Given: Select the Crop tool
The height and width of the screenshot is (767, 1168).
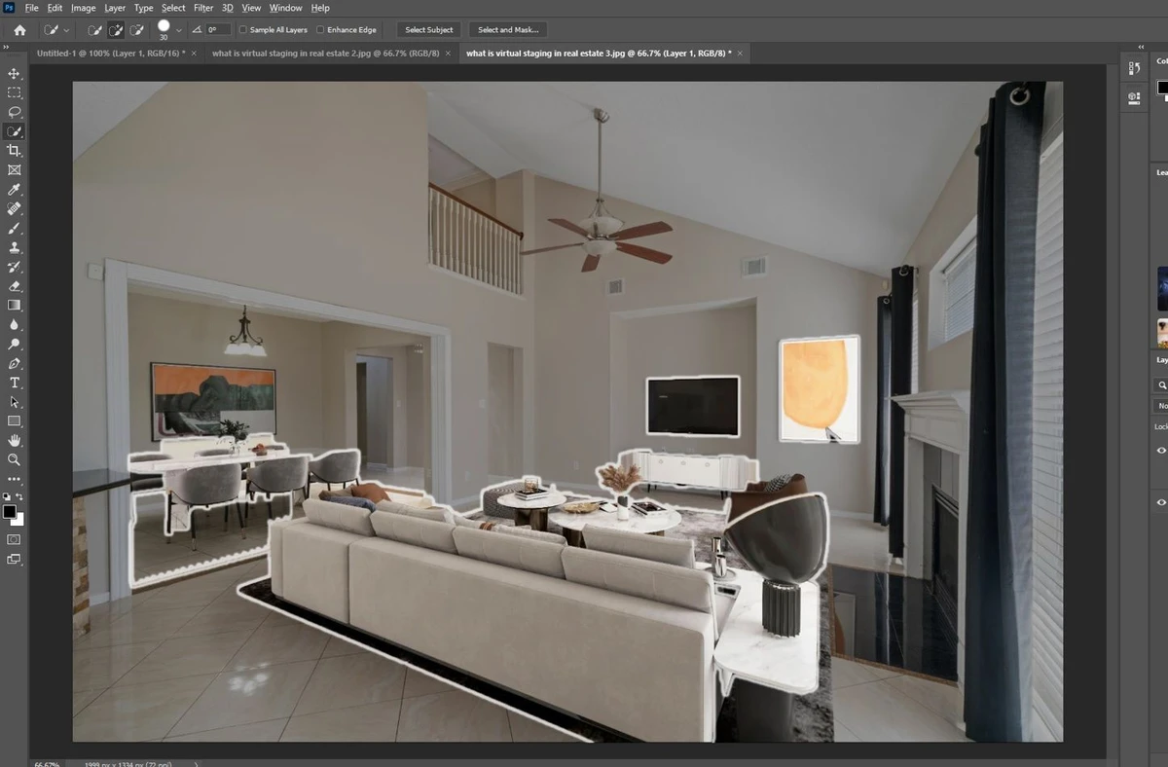Looking at the screenshot, I should point(14,150).
